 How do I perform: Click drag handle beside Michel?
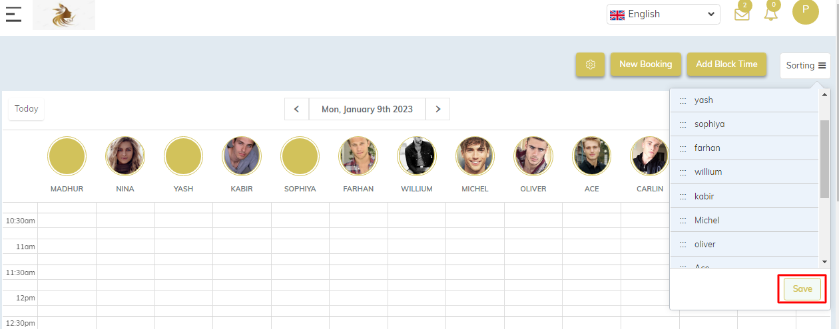click(x=683, y=220)
